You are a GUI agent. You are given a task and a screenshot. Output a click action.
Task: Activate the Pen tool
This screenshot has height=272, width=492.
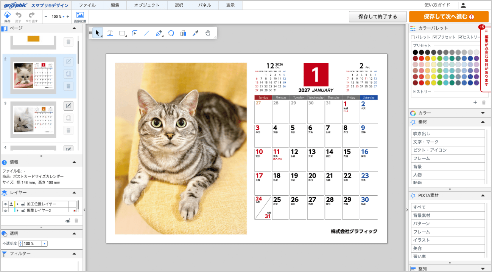[159, 33]
